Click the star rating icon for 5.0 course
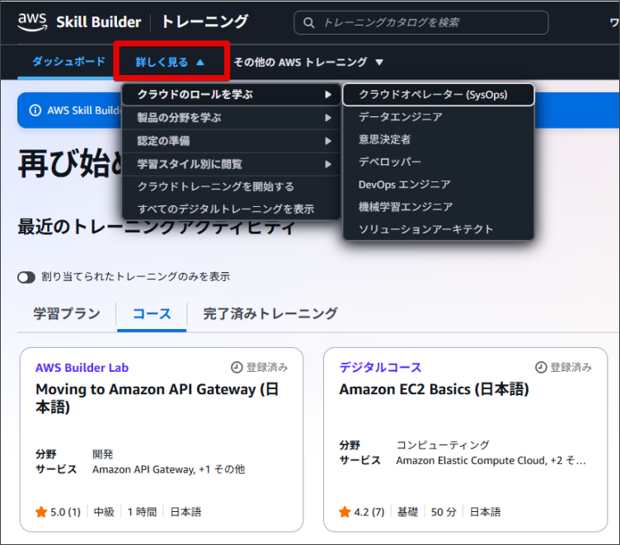 pos(41,512)
